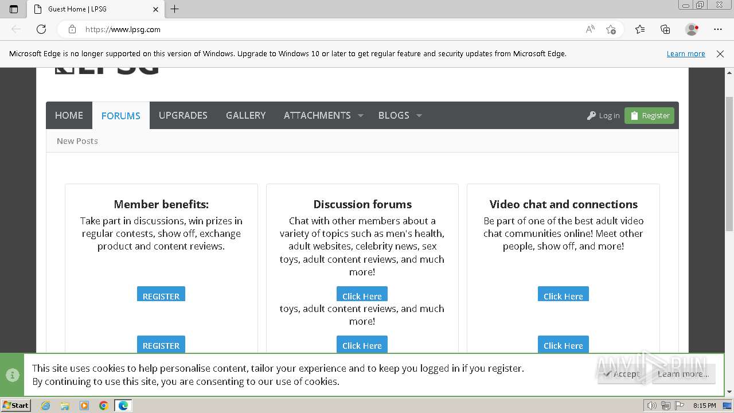
Task: Click upper Click Here under Discussion forums
Action: [362, 294]
